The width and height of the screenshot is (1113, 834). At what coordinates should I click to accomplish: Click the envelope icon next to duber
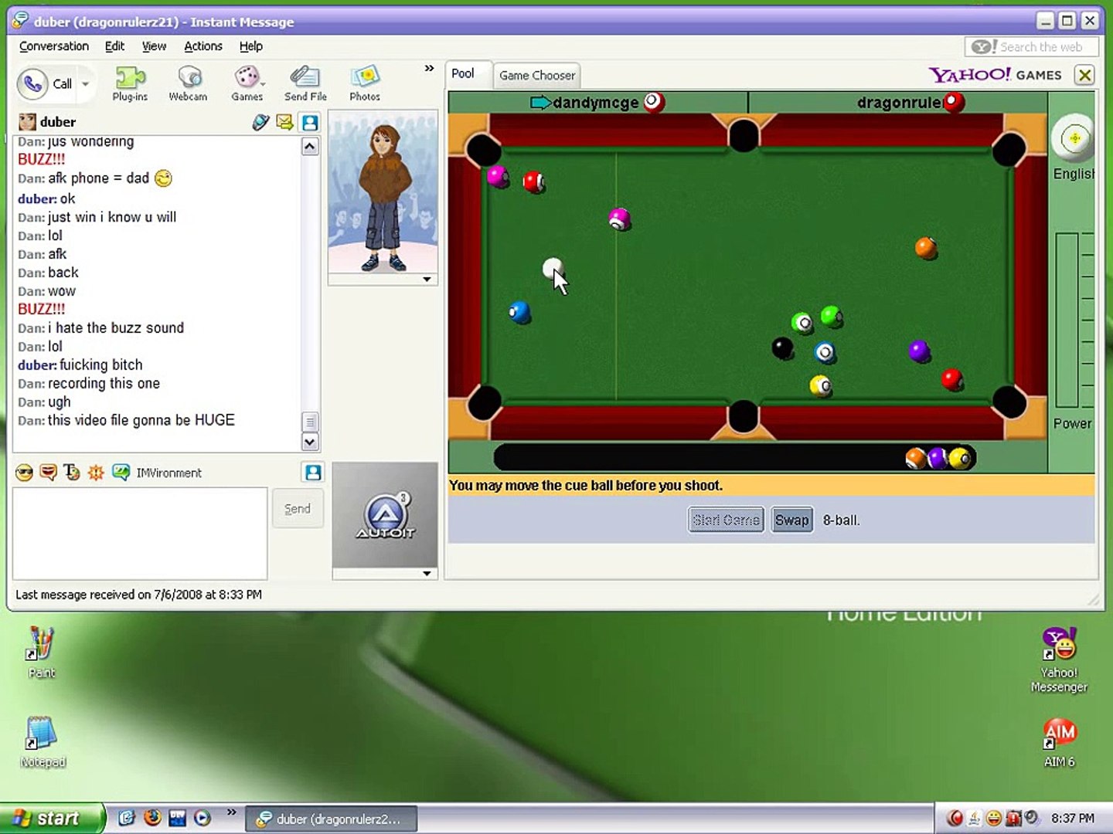click(x=284, y=122)
